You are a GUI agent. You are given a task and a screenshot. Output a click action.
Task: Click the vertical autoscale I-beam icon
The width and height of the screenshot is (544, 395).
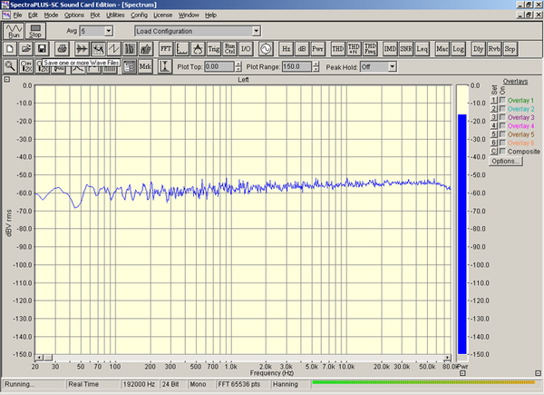[165, 66]
